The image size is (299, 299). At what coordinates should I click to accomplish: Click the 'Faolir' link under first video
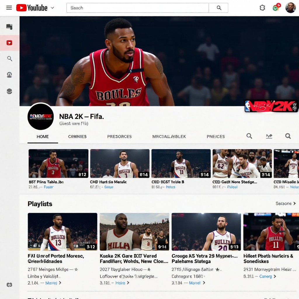click(49, 187)
